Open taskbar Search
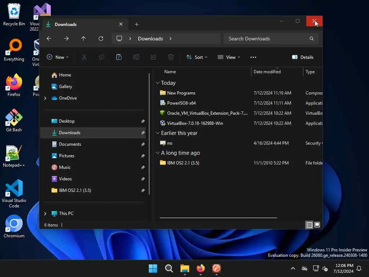This screenshot has height=277, width=369. click(x=169, y=268)
